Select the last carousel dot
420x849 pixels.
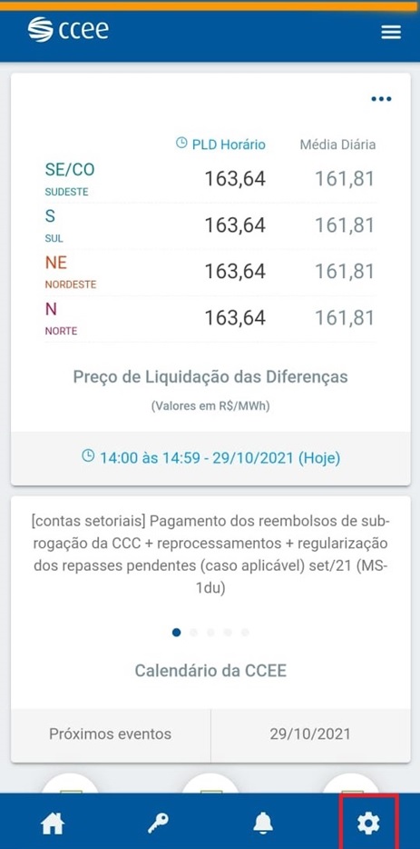(245, 633)
